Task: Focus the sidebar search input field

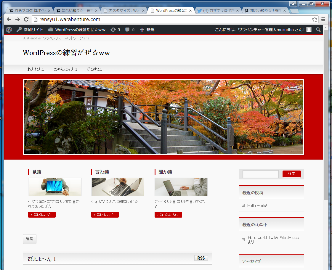Action: pyautogui.click(x=260, y=174)
